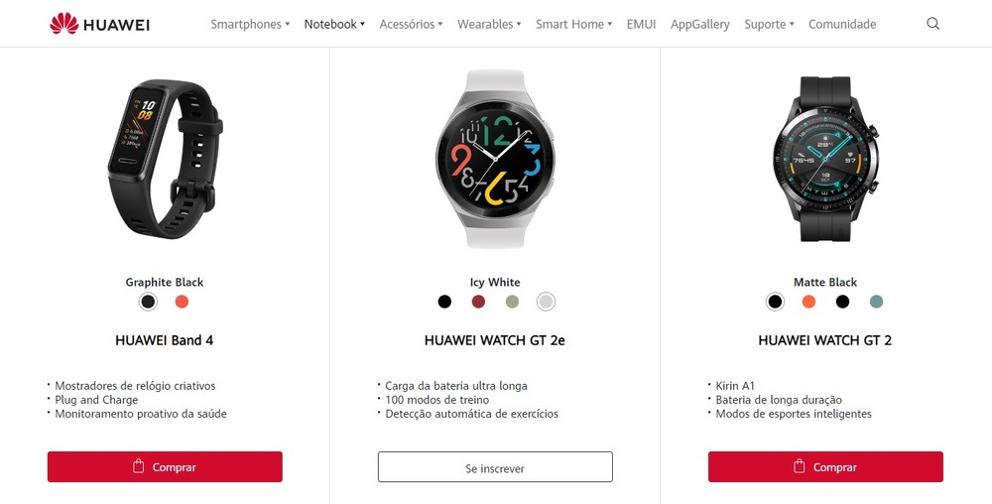The image size is (992, 504).
Task: Select the mint green Watch GT 2e swatch
Action: [513, 302]
